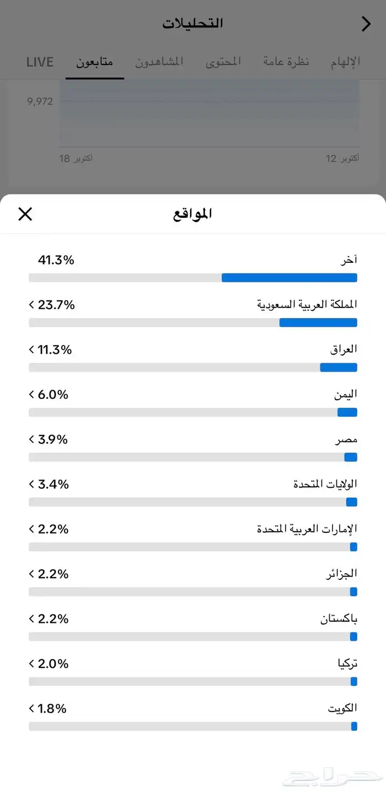This screenshot has height=792, width=386.
Task: Click the back arrow on التحليلات header
Action: (x=366, y=24)
